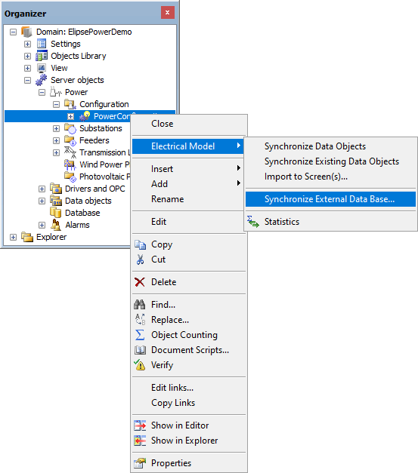The width and height of the screenshot is (418, 473).
Task: Click the Properties icon
Action: pyautogui.click(x=140, y=463)
